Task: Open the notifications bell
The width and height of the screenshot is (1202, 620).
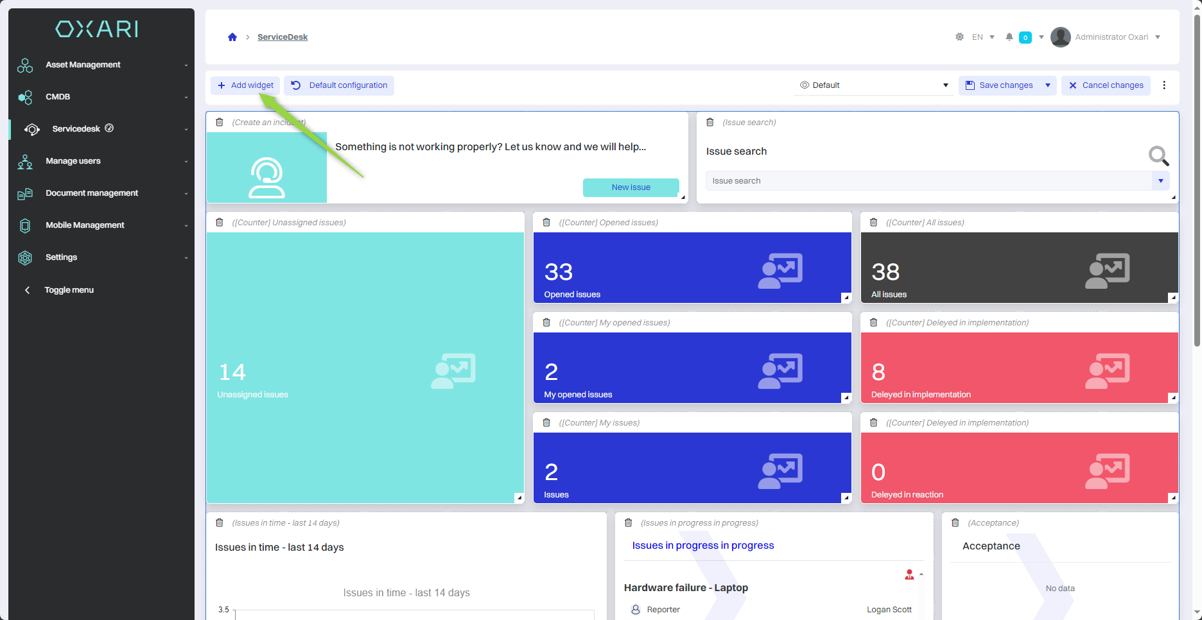Action: pyautogui.click(x=1009, y=37)
